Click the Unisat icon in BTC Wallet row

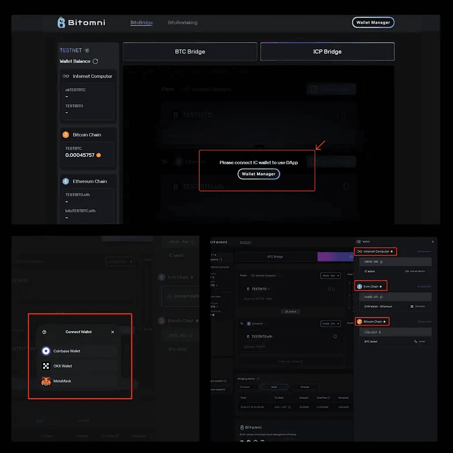tap(416, 342)
